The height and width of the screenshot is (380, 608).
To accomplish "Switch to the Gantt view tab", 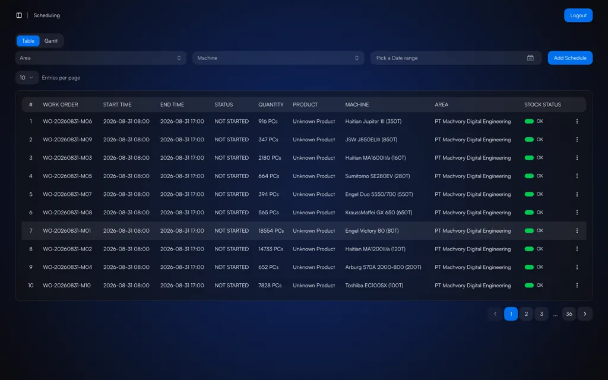I will [x=51, y=41].
